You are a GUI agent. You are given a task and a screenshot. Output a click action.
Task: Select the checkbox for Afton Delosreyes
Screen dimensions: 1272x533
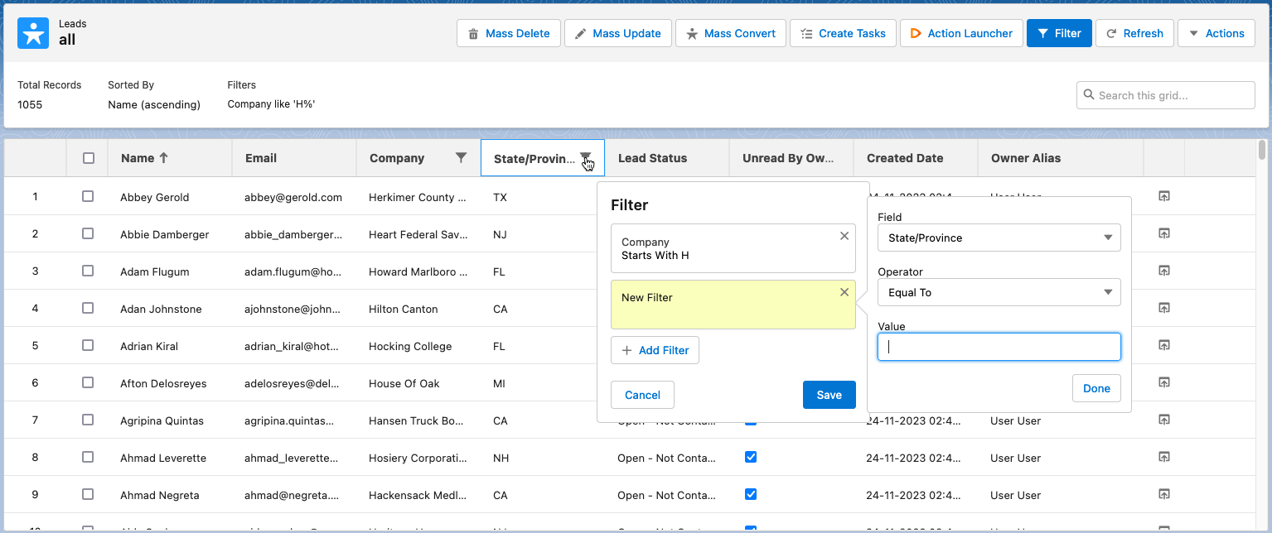(88, 383)
